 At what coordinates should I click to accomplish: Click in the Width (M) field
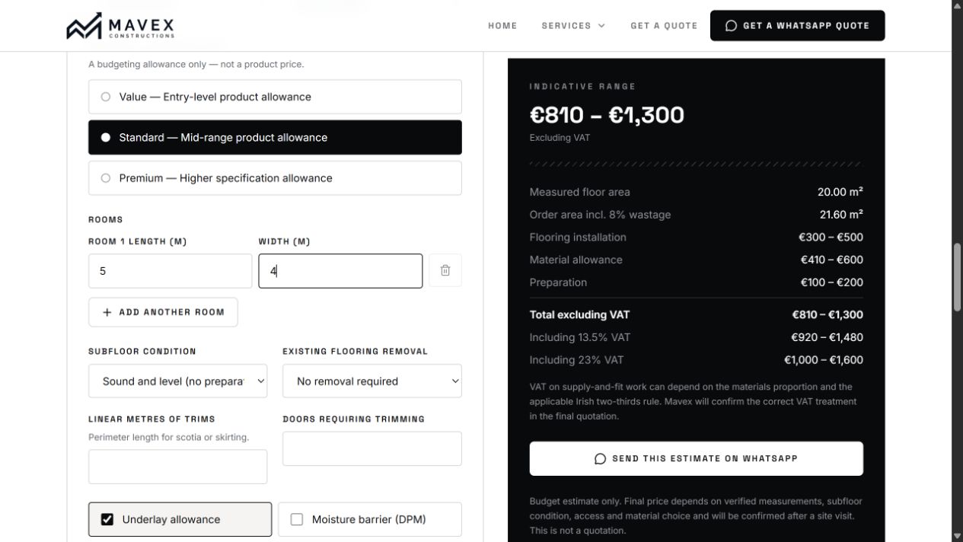coord(340,271)
